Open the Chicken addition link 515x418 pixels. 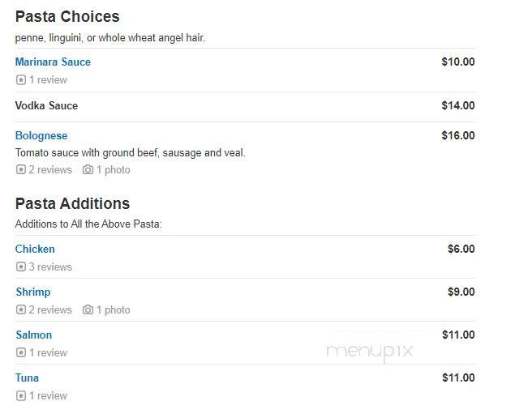(35, 249)
